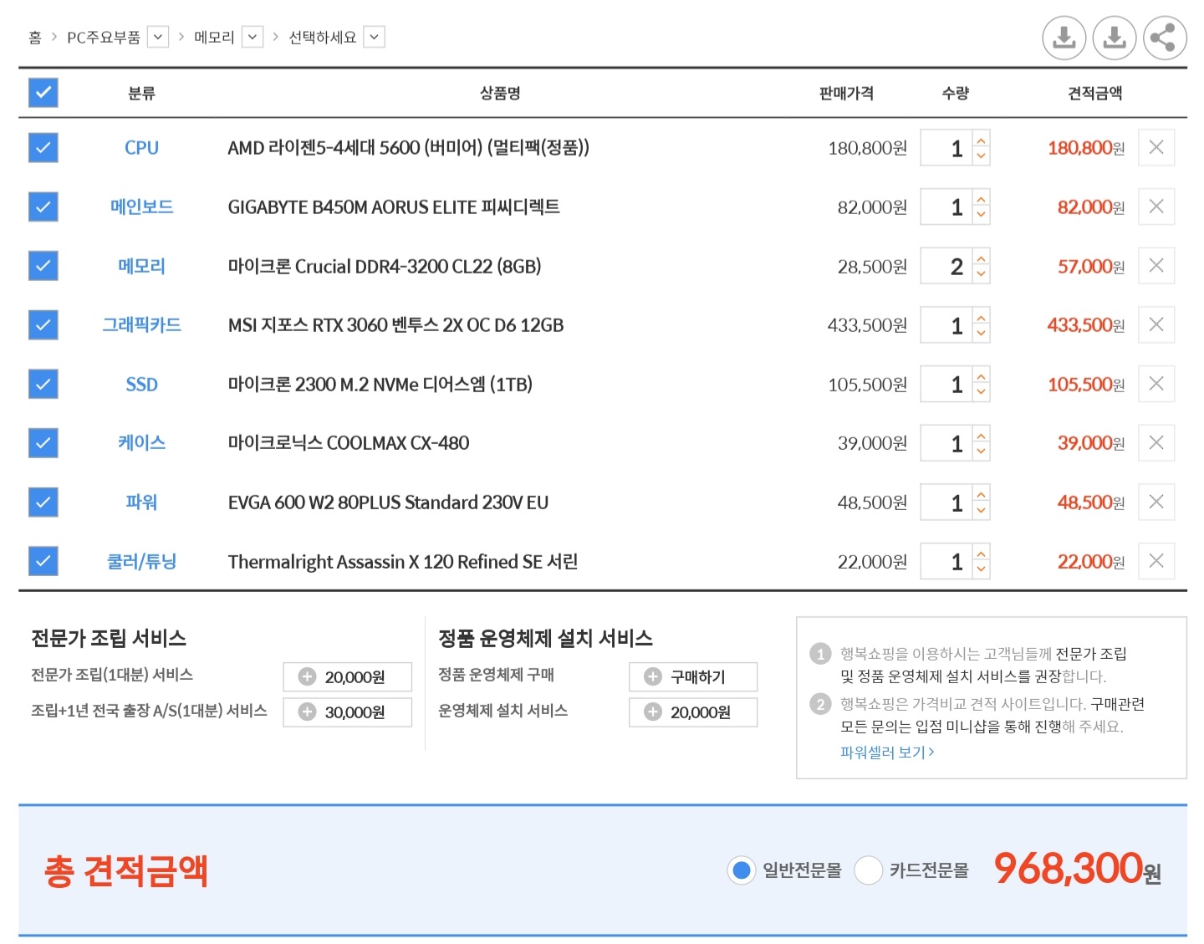This screenshot has width=1204, height=944.
Task: Click product name GIGABYTE B450M AORUS ELITE
Action: (394, 207)
